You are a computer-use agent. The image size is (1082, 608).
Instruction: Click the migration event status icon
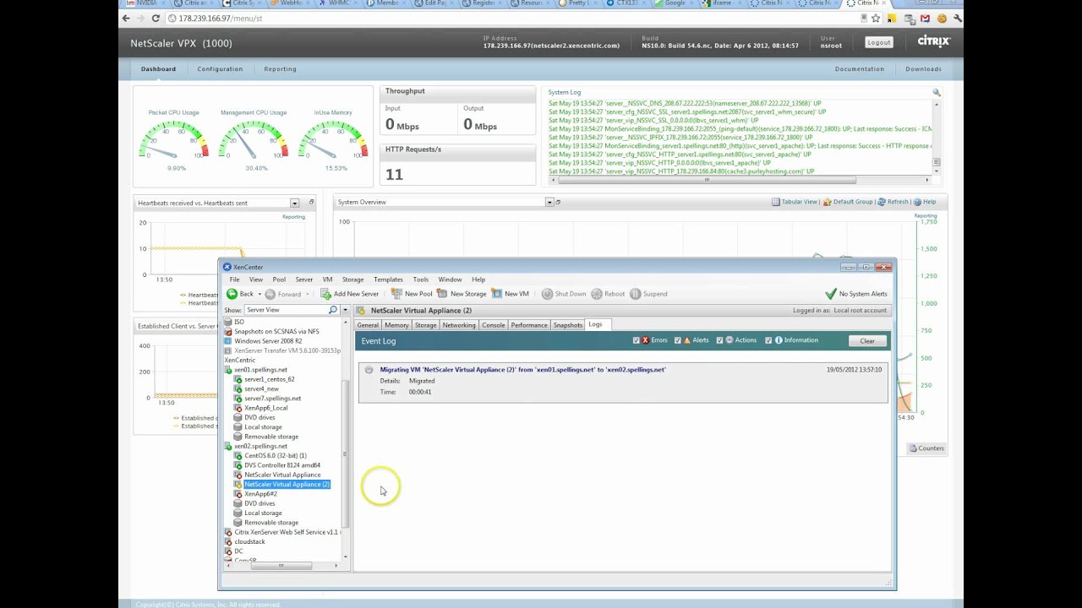point(369,370)
